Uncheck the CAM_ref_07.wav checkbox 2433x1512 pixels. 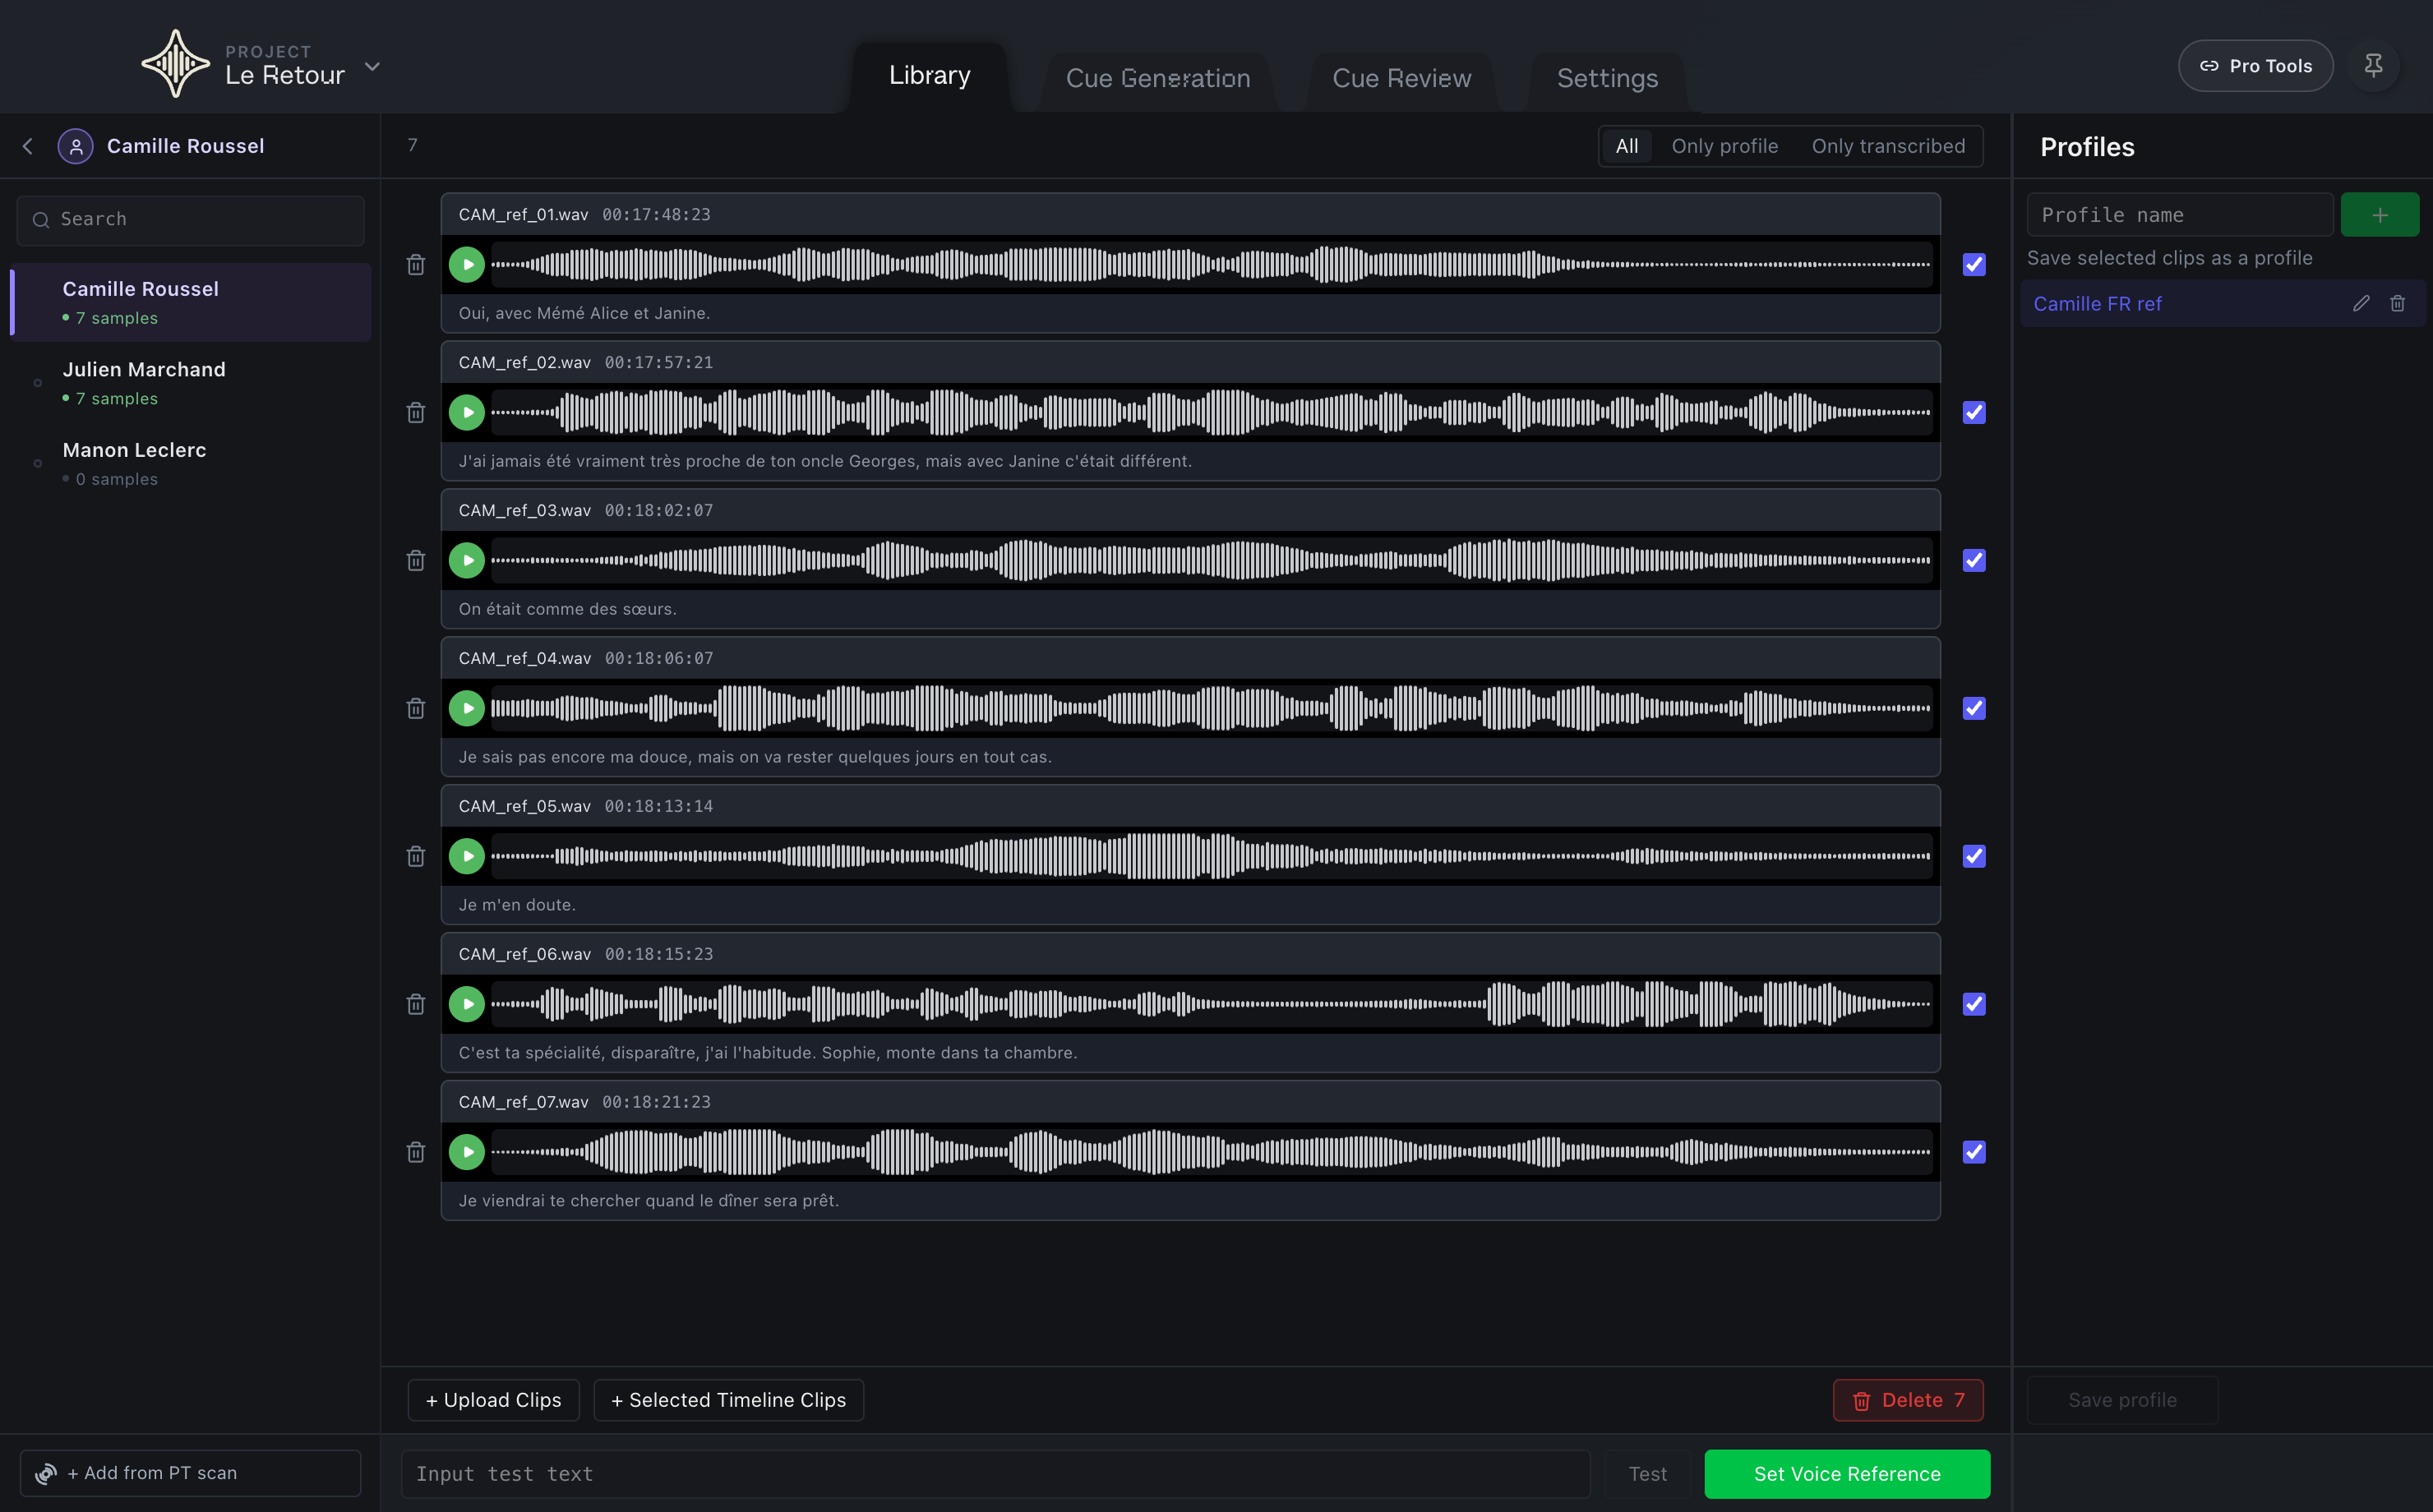point(1974,1153)
